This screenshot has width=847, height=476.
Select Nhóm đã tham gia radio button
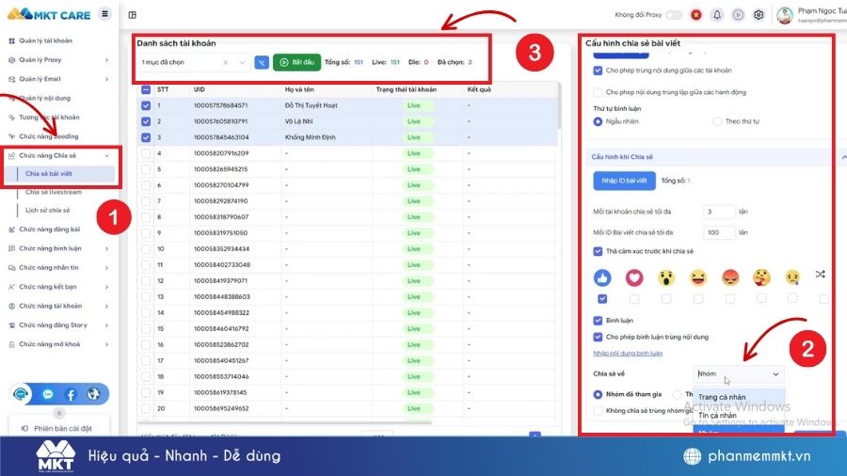click(x=598, y=394)
